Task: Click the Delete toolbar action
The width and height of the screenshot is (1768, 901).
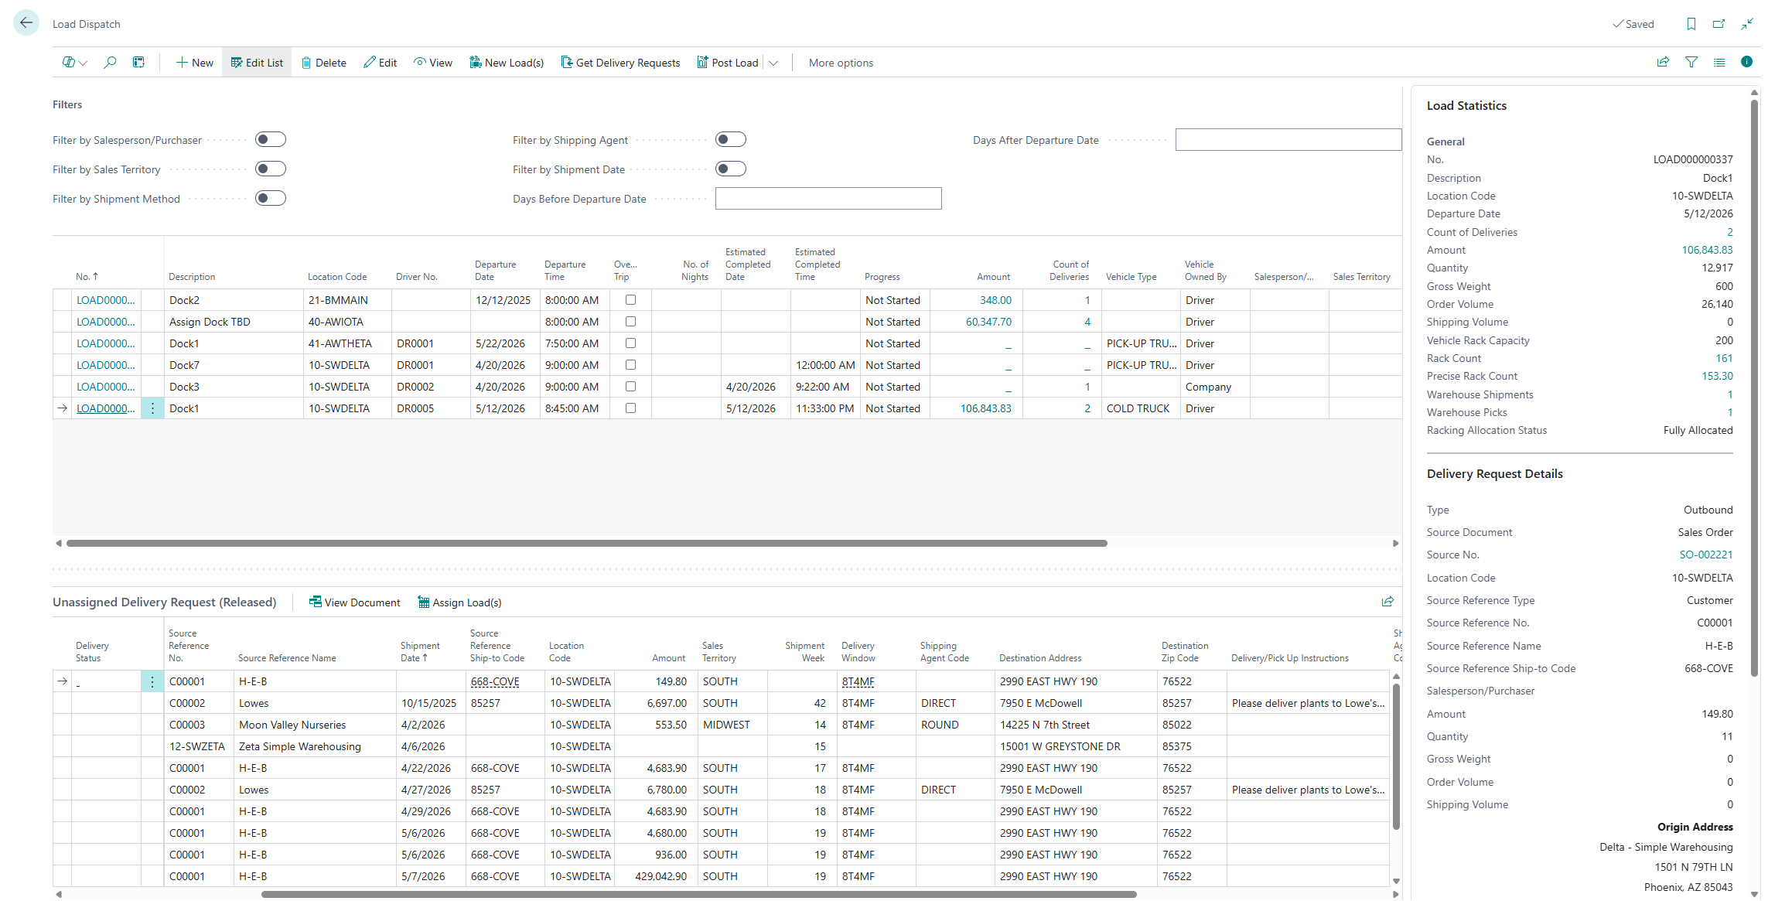Action: coord(323,63)
